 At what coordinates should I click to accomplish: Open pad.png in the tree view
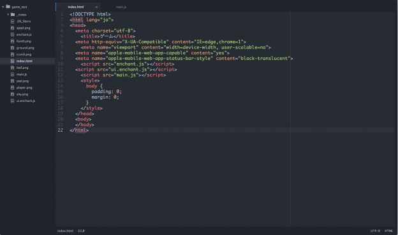coord(22,81)
